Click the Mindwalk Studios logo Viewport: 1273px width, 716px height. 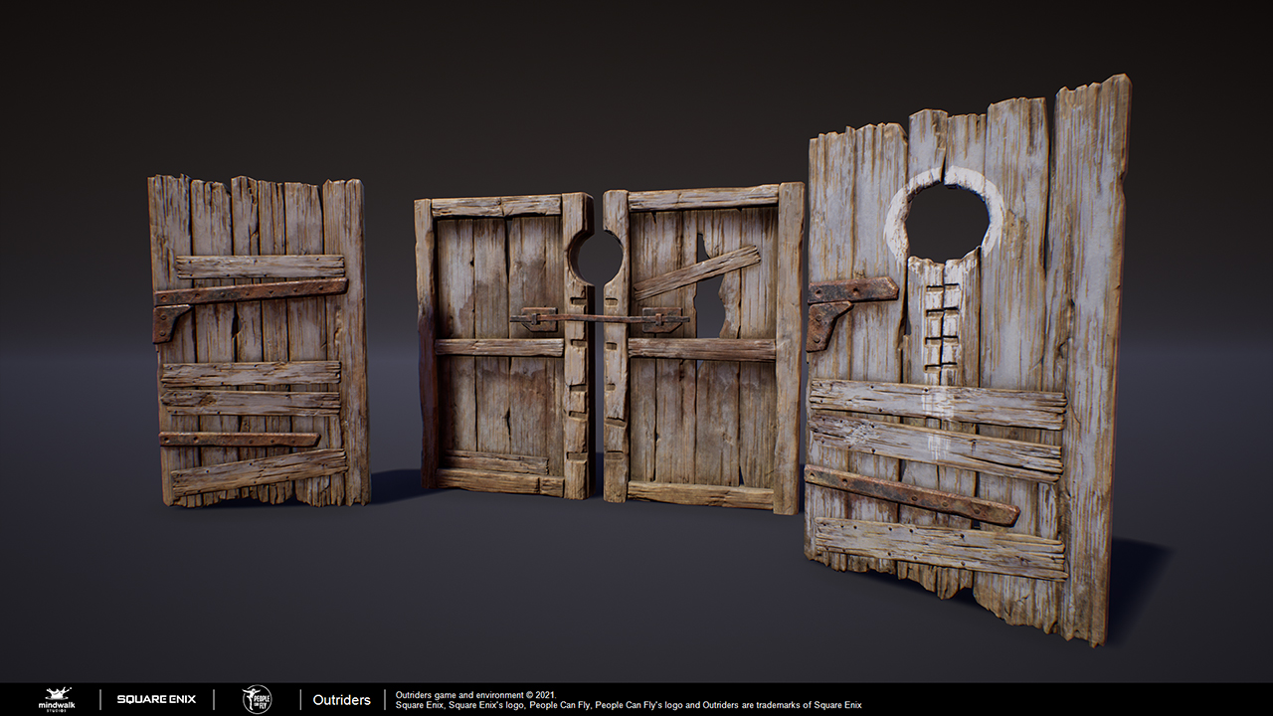pos(56,699)
